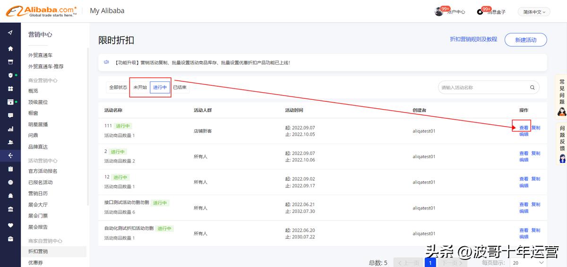Open 优惠券 in the side menu
The height and width of the screenshot is (267, 567).
point(35,263)
